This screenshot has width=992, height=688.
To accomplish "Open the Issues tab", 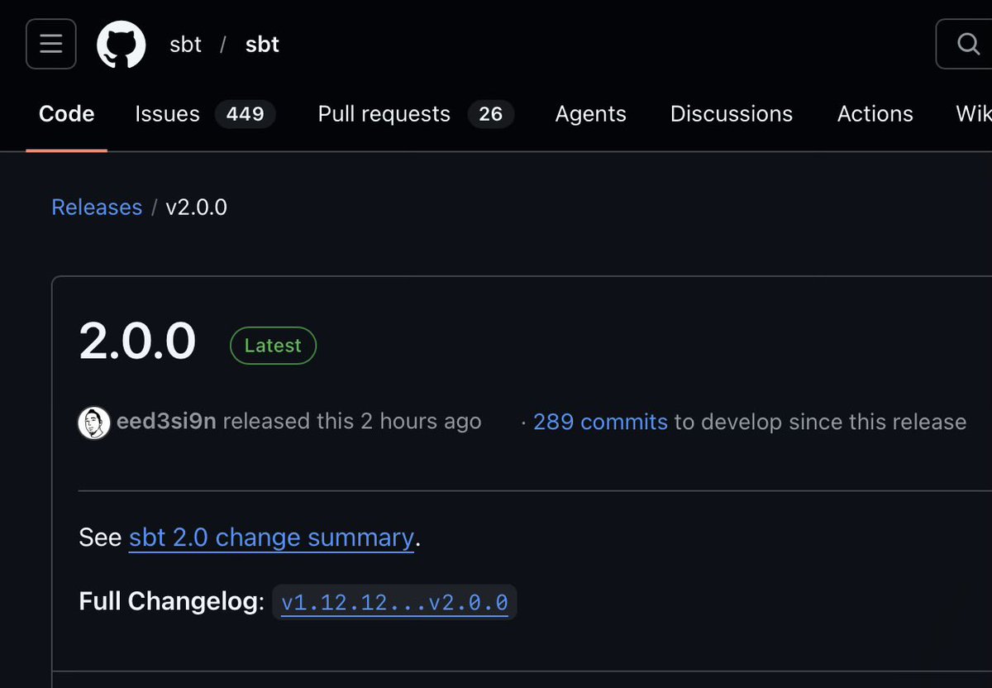I will pyautogui.click(x=168, y=114).
